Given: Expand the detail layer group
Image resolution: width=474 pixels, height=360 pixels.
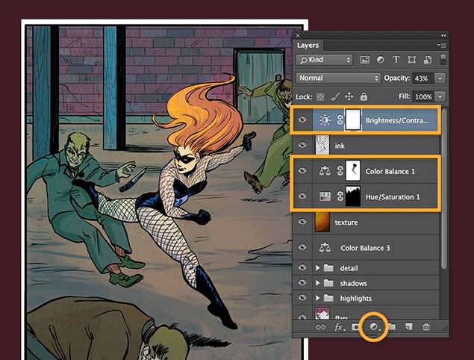Looking at the screenshot, I should (318, 268).
